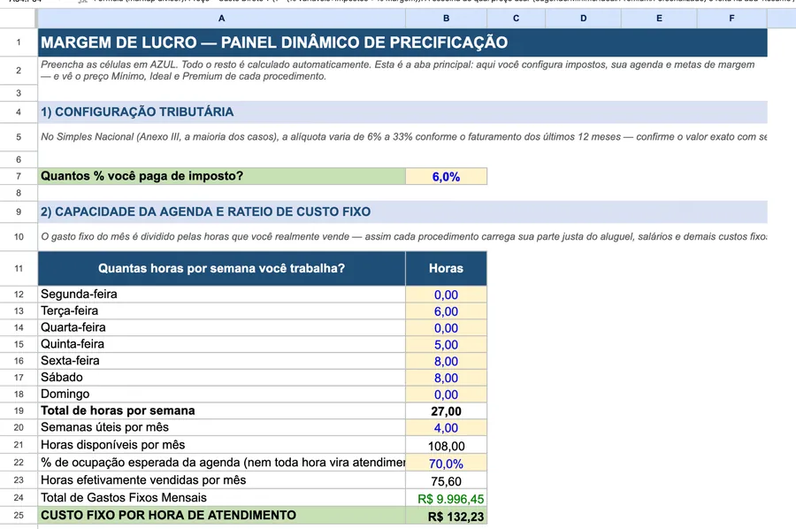Screen dimensions: 796x529
Task: Select the title MARGEM DE LUCRO cell
Action: tap(402, 42)
